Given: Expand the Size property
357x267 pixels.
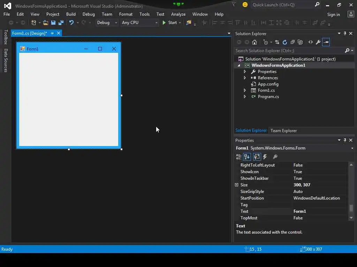Looking at the screenshot, I should coord(237,185).
